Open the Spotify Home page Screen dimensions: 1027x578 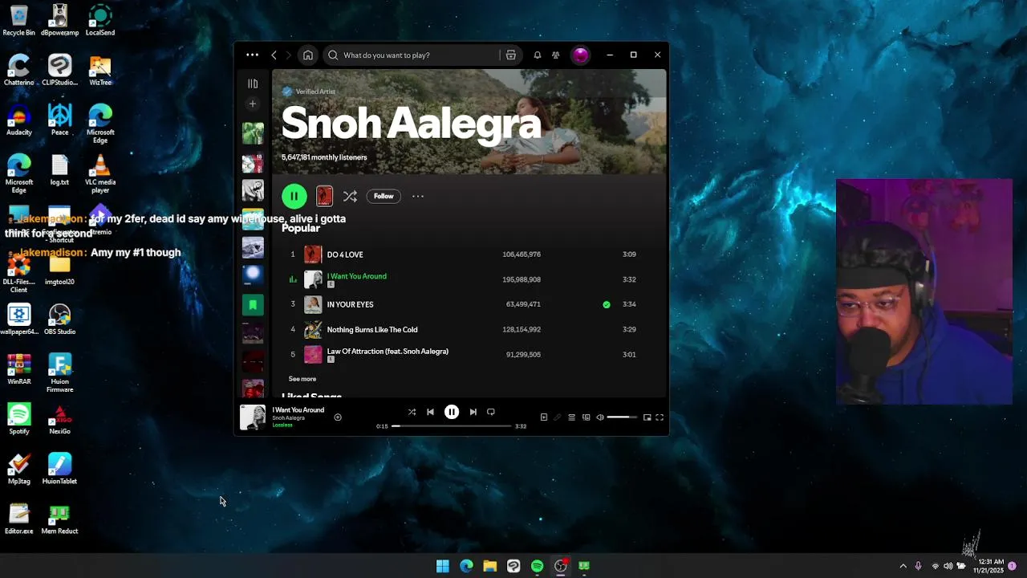coord(308,55)
